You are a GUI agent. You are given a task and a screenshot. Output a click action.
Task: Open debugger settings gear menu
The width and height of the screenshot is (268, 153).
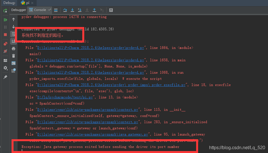pyautogui.click(x=5, y=68)
